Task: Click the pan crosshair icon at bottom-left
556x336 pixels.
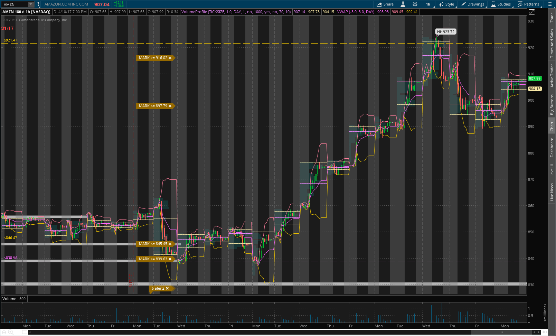Action: (x=4, y=332)
